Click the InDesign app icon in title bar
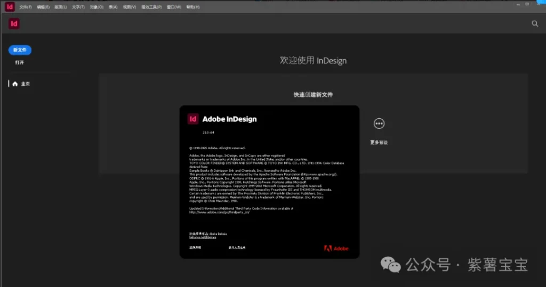Image resolution: width=546 pixels, height=287 pixels. tap(9, 7)
